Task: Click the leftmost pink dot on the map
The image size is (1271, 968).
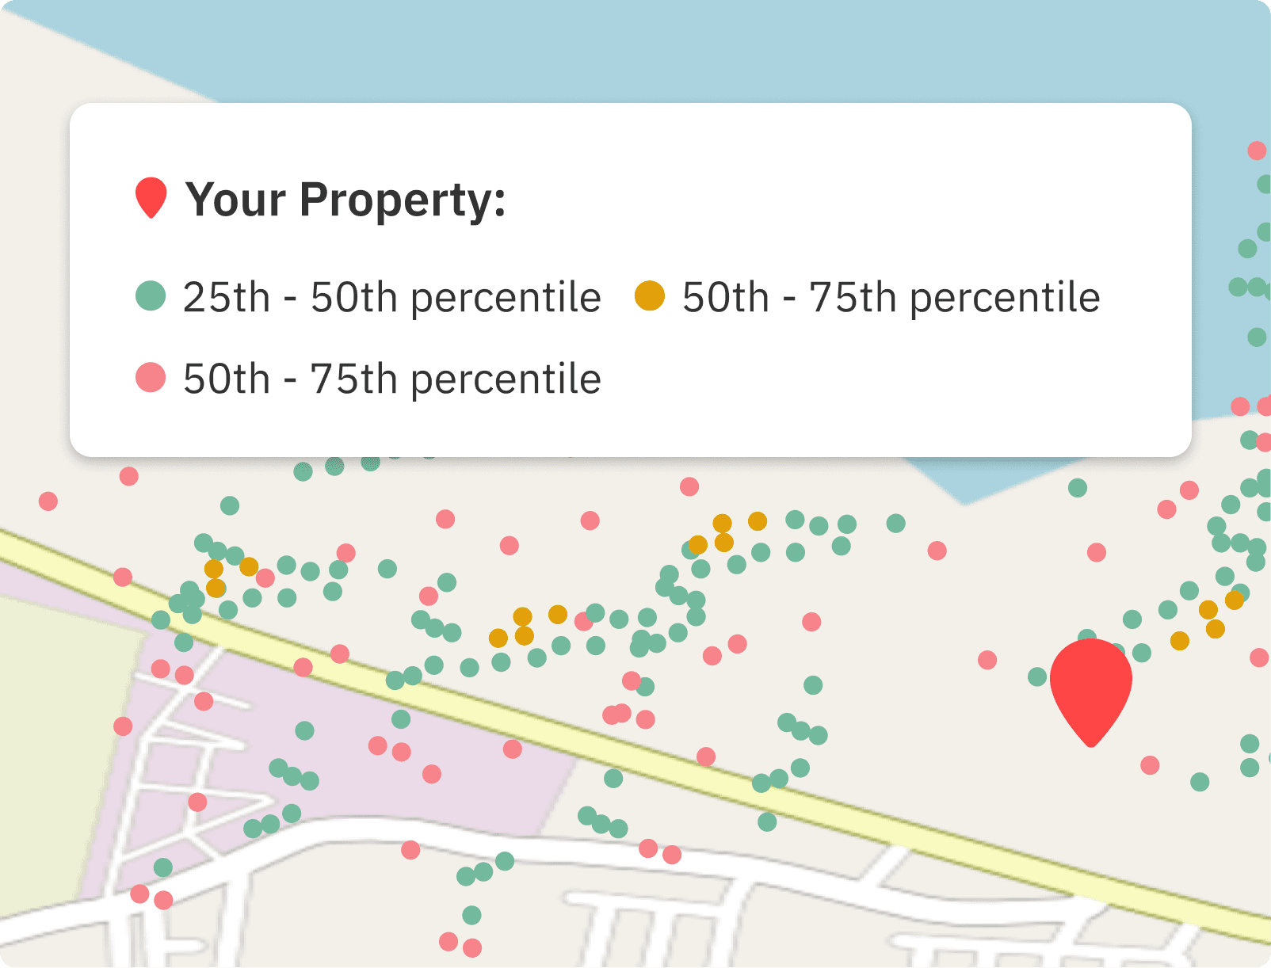Action: [48, 501]
